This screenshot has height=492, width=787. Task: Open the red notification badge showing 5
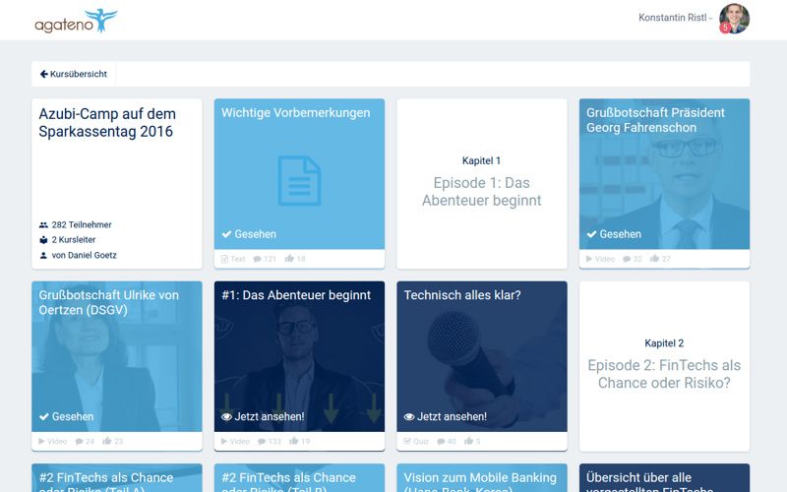(725, 29)
